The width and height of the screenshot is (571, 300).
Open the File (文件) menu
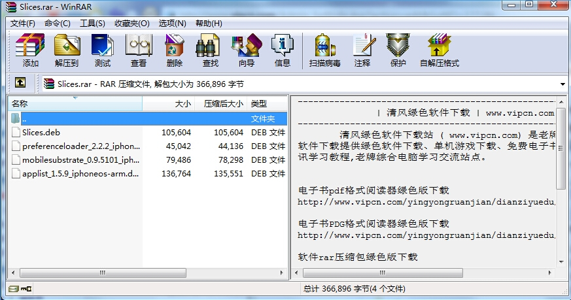[22, 24]
